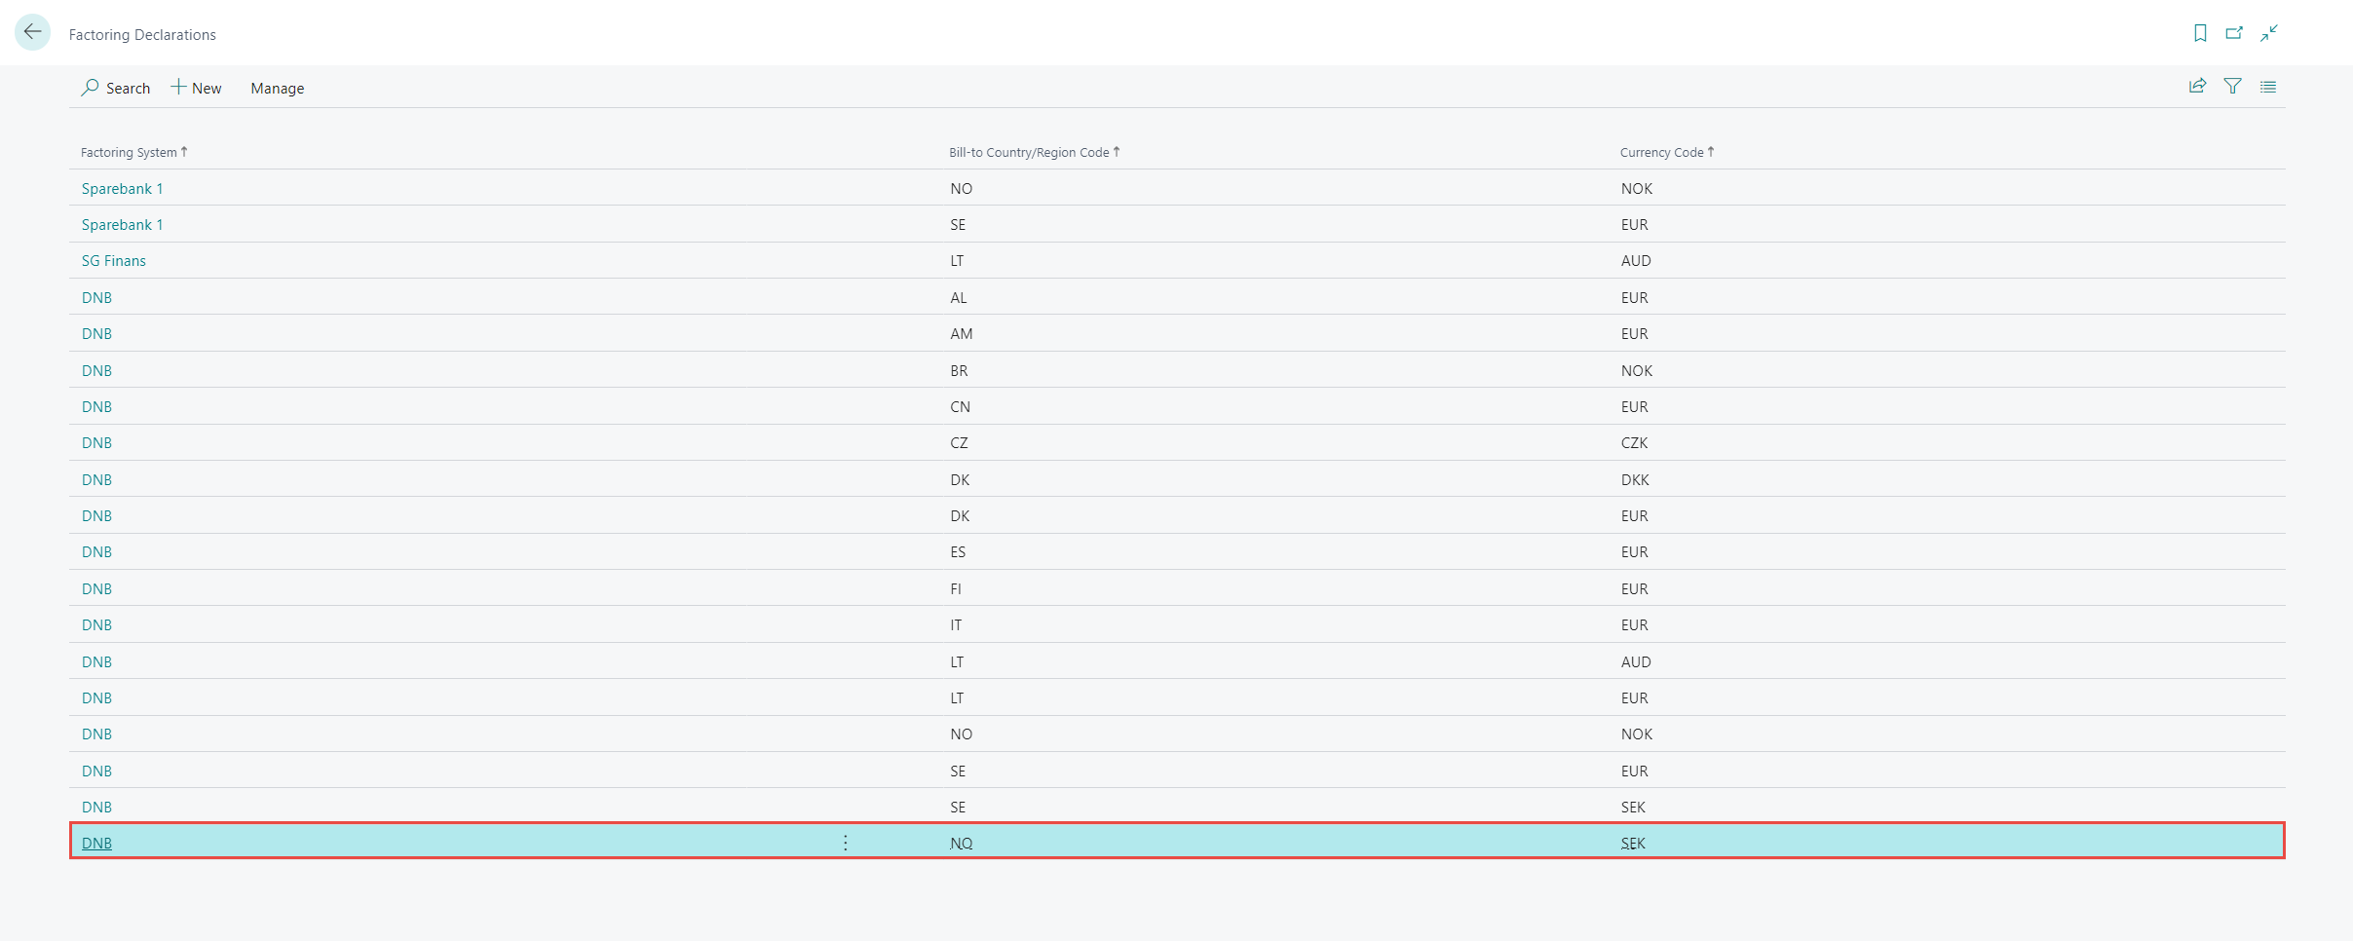Image resolution: width=2353 pixels, height=941 pixels.
Task: Open the DNB record with country AL
Action: [x=96, y=298]
